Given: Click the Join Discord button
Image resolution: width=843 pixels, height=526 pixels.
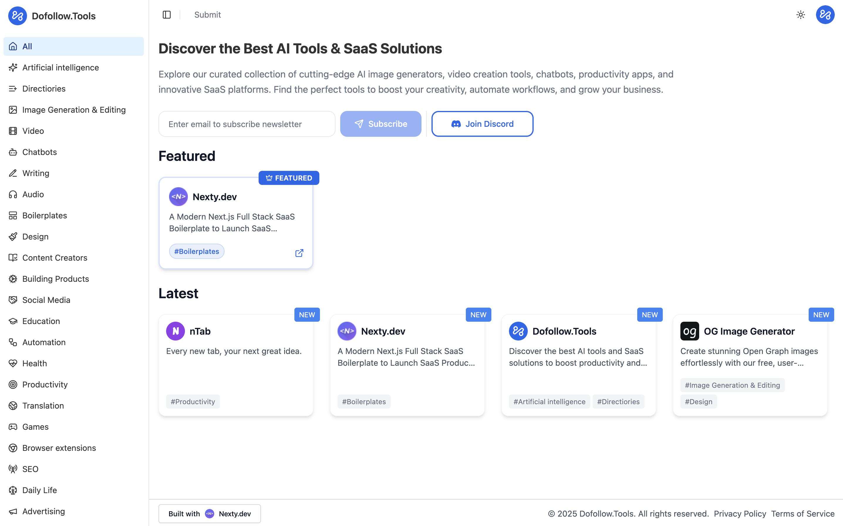Looking at the screenshot, I should [482, 124].
